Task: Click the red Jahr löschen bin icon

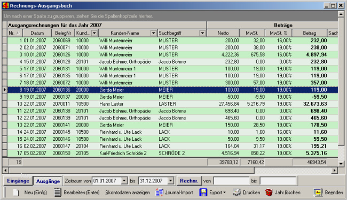Action: 269,193
